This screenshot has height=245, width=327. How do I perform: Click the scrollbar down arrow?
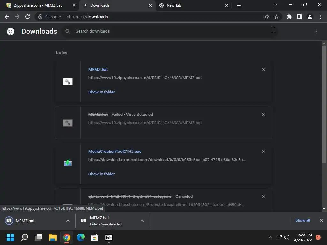[x=324, y=209]
